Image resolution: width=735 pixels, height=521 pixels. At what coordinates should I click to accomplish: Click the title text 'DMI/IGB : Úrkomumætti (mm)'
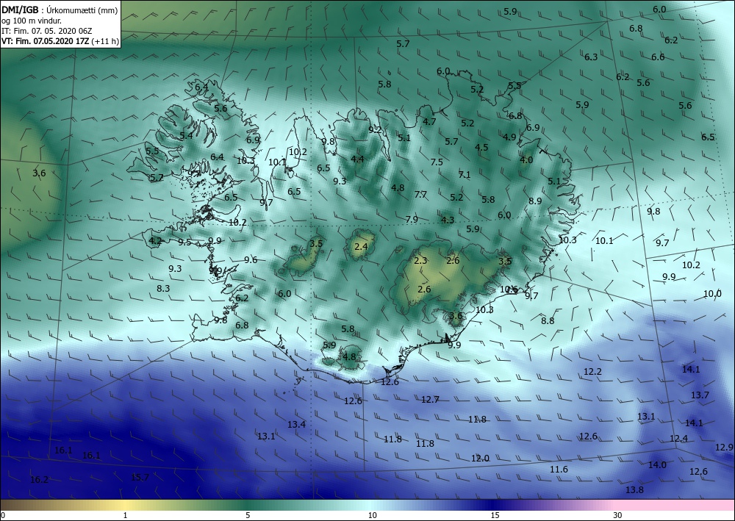(60, 10)
